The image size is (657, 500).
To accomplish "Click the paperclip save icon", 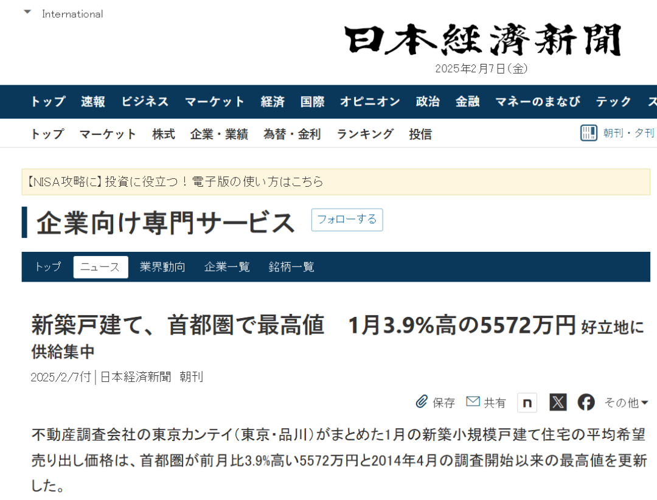I will tap(422, 401).
